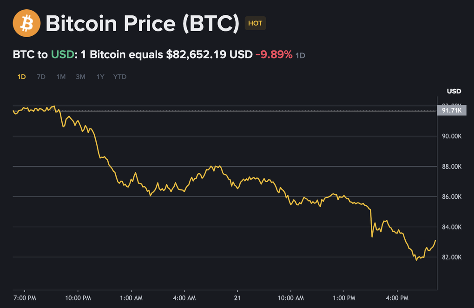Switch to the YTD view
474x308 pixels.
(x=119, y=77)
